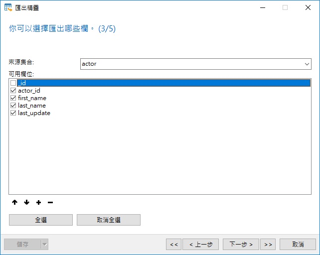Click the move-down arrow icon
Image resolution: width=320 pixels, height=255 pixels.
point(26,203)
